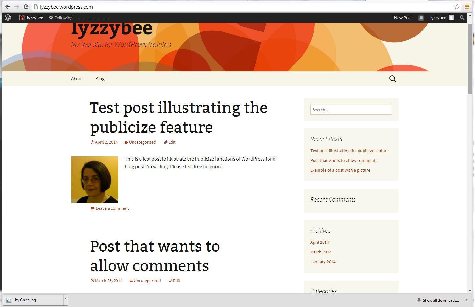Toggle the Following status for this blog
Viewport: 475px width, 307px height.
point(61,18)
